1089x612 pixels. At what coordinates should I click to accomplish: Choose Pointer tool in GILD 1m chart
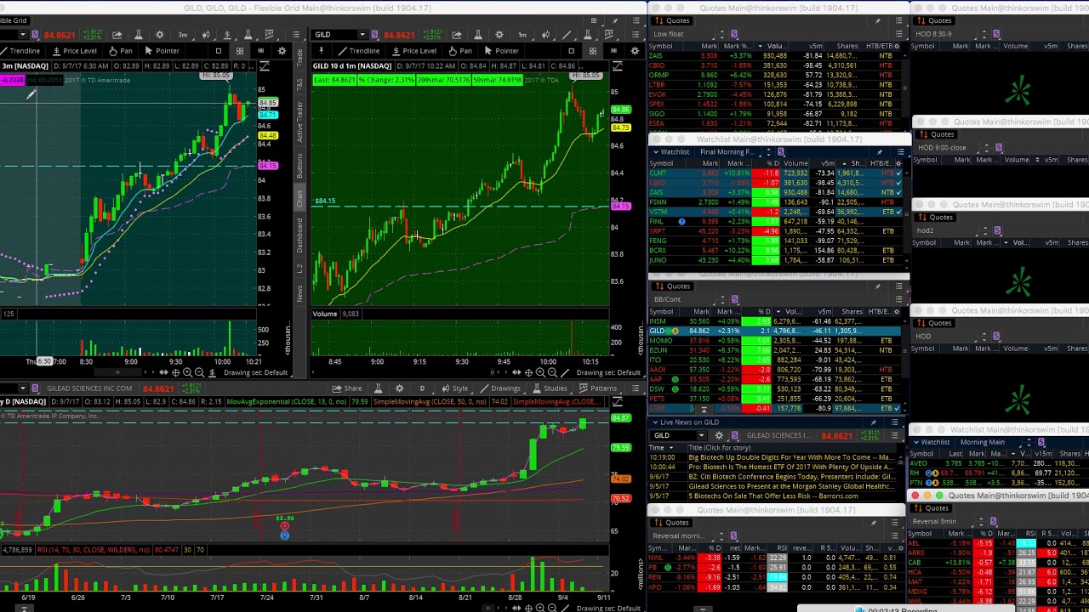[500, 51]
